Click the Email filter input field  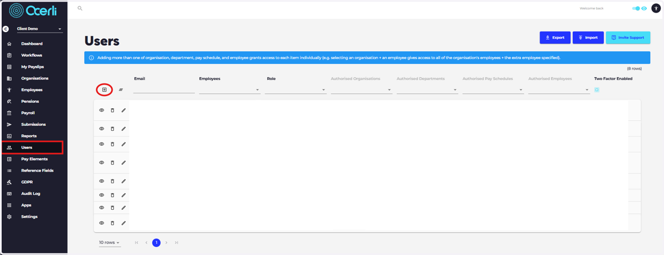(x=164, y=89)
